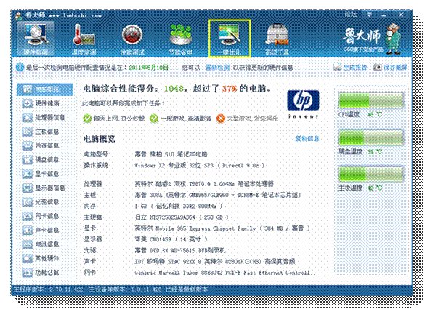Click the 电脑概览 section heading
Screen dimensions: 438x320
coord(100,139)
